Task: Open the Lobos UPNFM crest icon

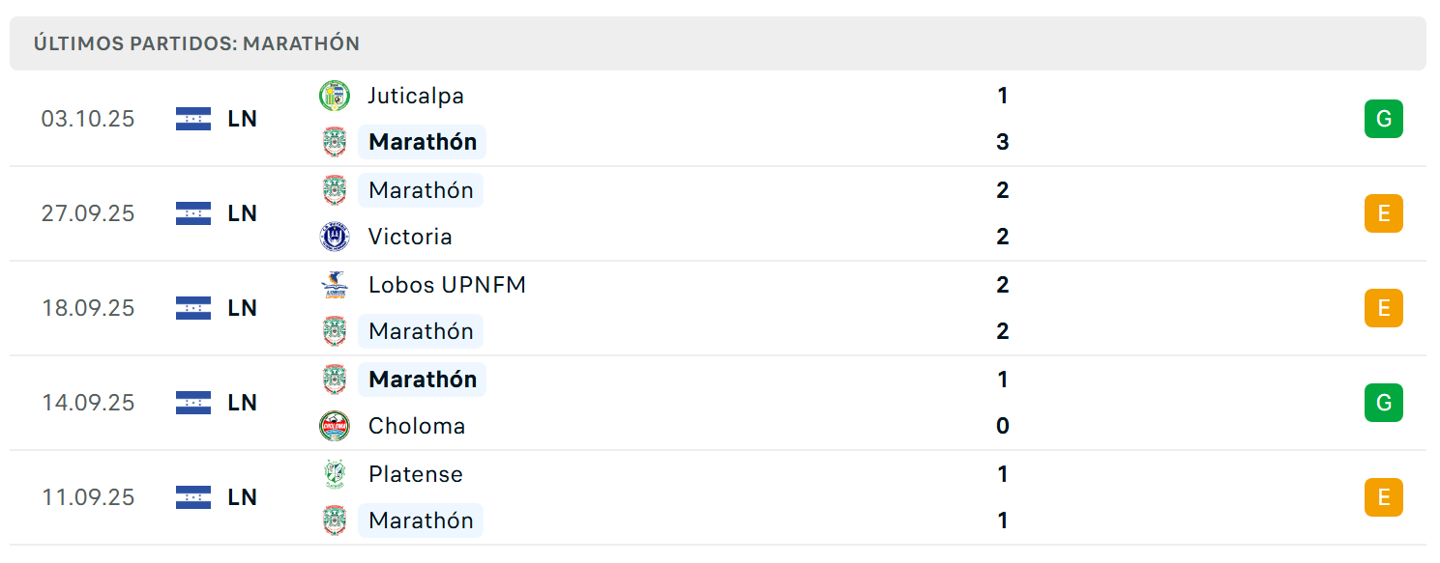Action: tap(335, 285)
